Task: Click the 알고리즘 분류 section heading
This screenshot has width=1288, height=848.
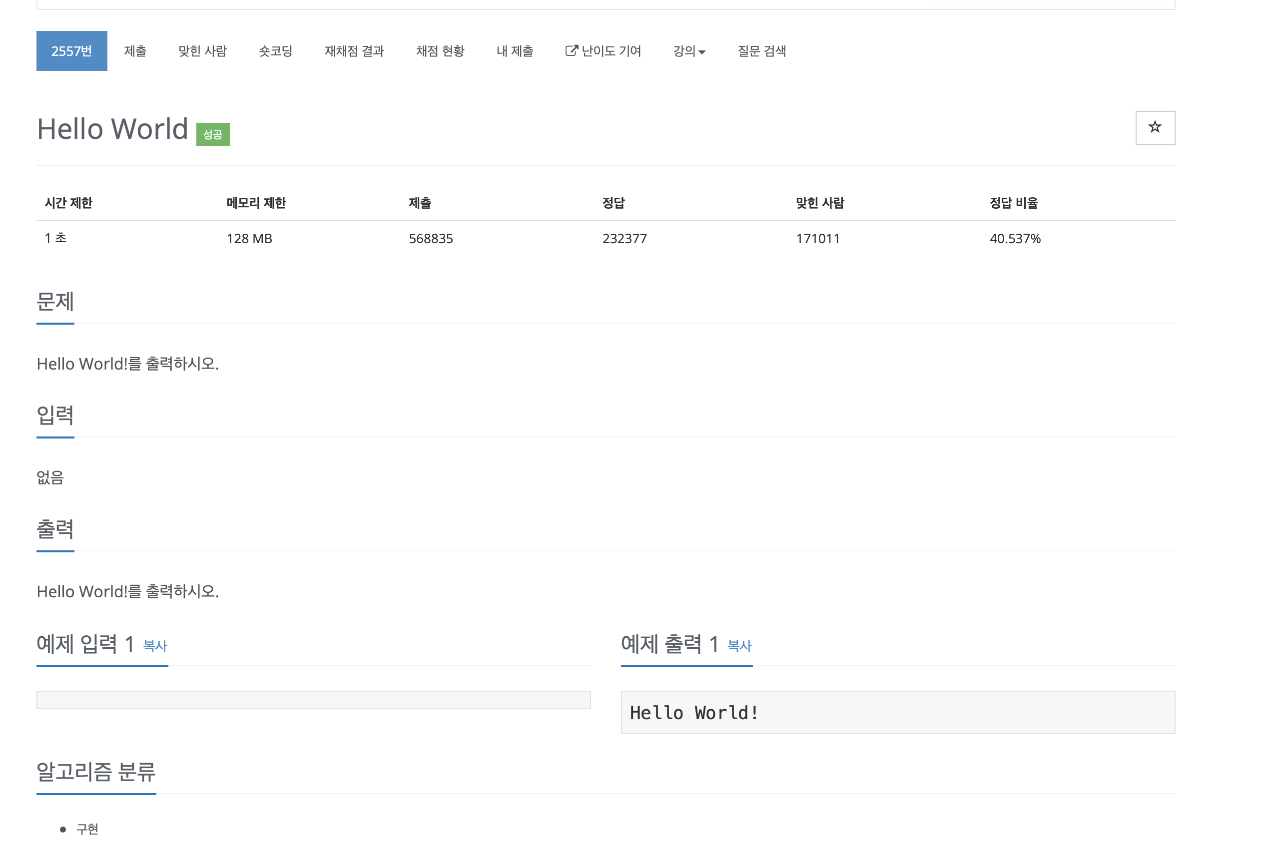Action: [96, 772]
